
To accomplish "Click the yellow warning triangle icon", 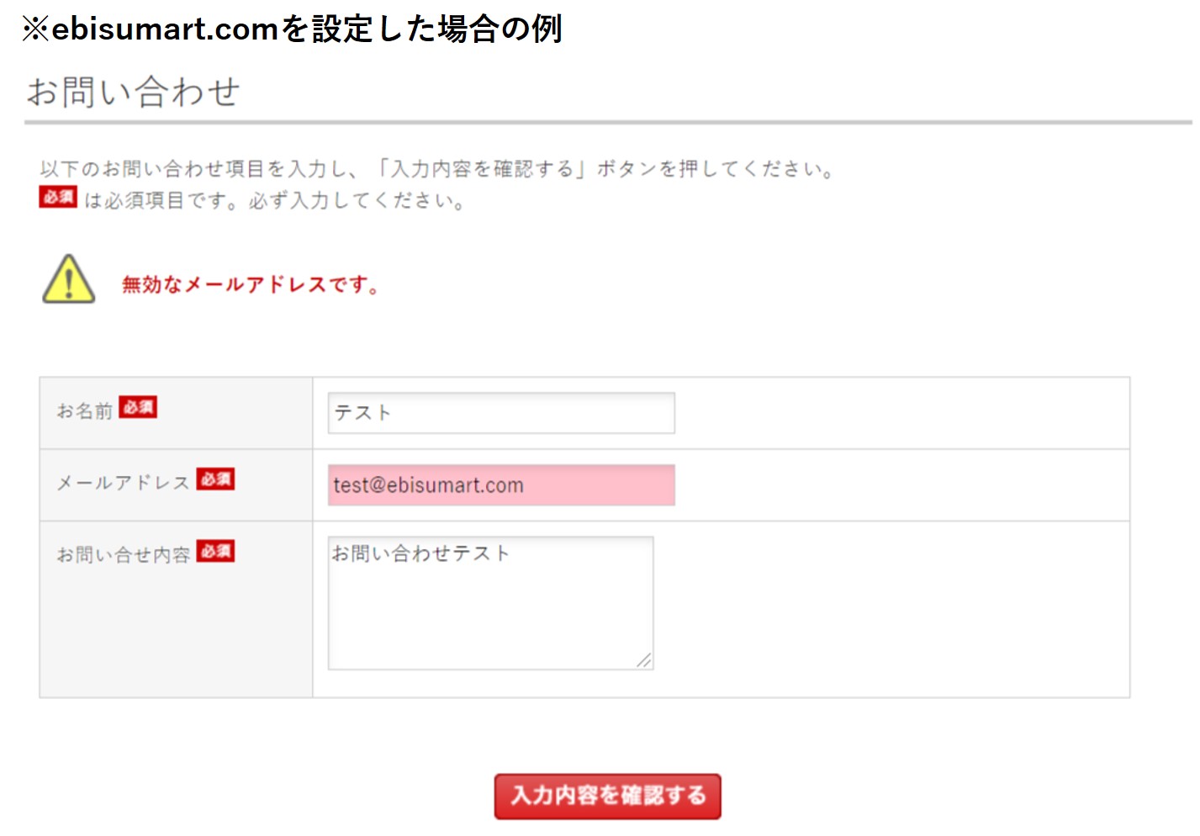I will (x=69, y=279).
